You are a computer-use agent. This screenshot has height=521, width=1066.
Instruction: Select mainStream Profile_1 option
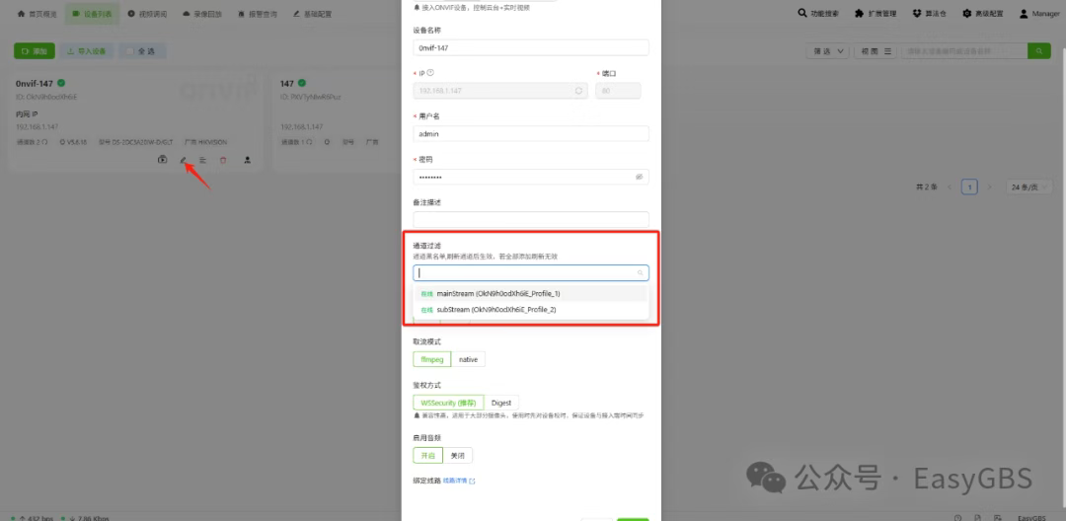click(x=531, y=293)
